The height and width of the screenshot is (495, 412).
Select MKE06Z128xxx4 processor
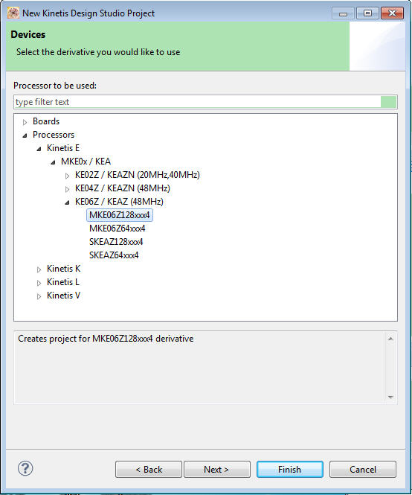pos(120,215)
